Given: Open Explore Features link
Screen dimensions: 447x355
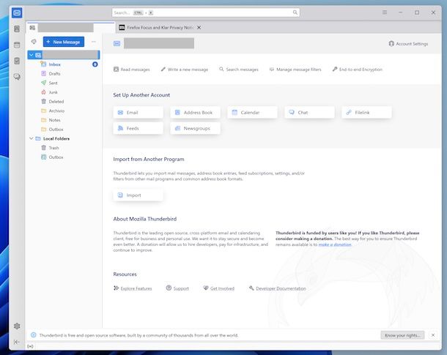Looking at the screenshot, I should [133, 288].
